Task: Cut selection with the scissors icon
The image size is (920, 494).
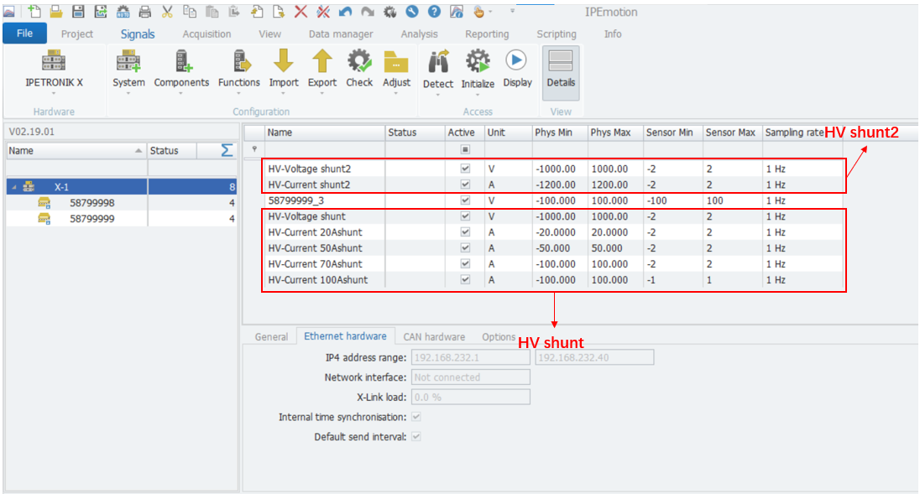Action: click(167, 11)
